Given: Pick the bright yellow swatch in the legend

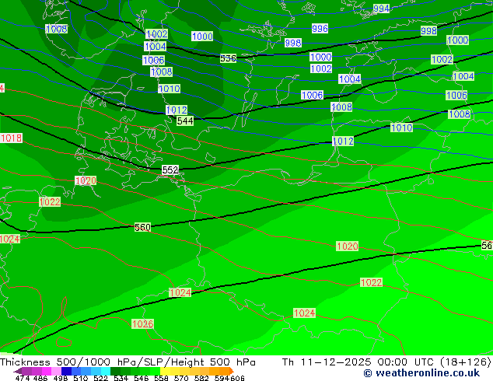Looking at the screenshot, I should click(165, 371).
